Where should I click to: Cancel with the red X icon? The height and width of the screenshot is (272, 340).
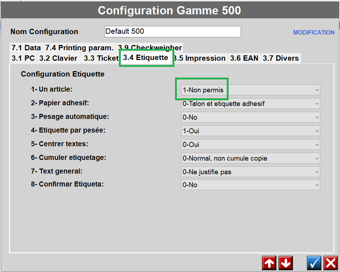coord(330,263)
